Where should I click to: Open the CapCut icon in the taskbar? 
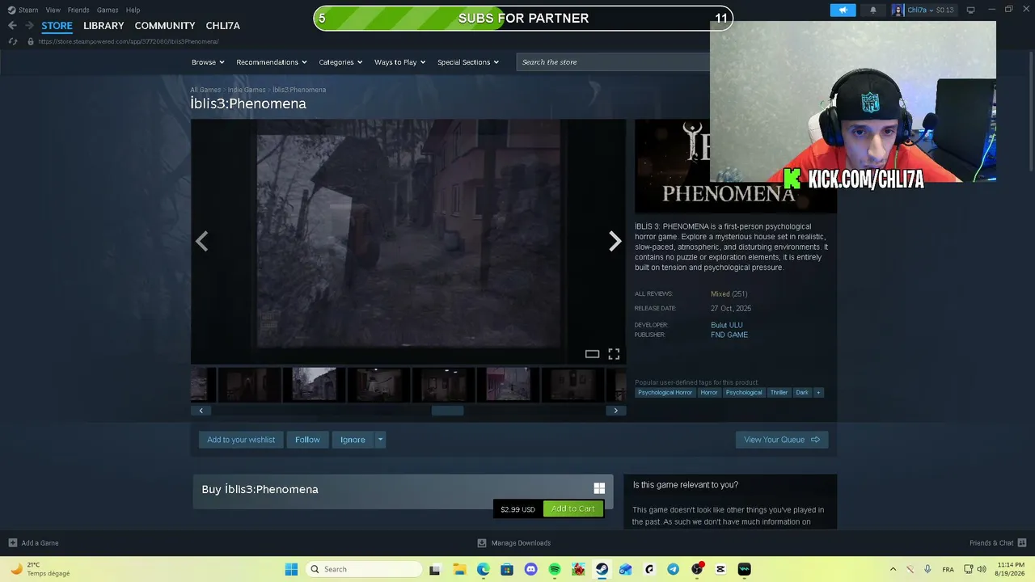click(720, 569)
